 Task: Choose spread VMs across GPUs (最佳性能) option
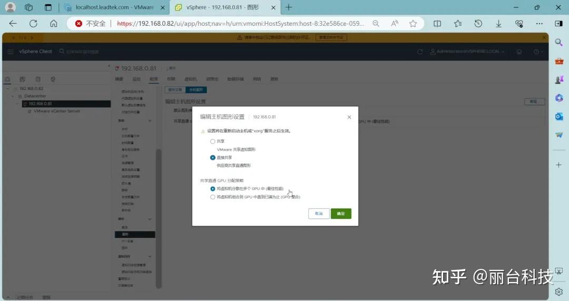(x=213, y=189)
